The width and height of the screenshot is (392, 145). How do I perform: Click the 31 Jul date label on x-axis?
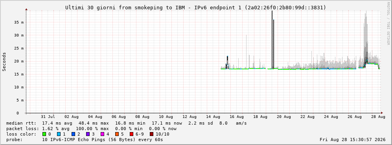click(x=48, y=117)
